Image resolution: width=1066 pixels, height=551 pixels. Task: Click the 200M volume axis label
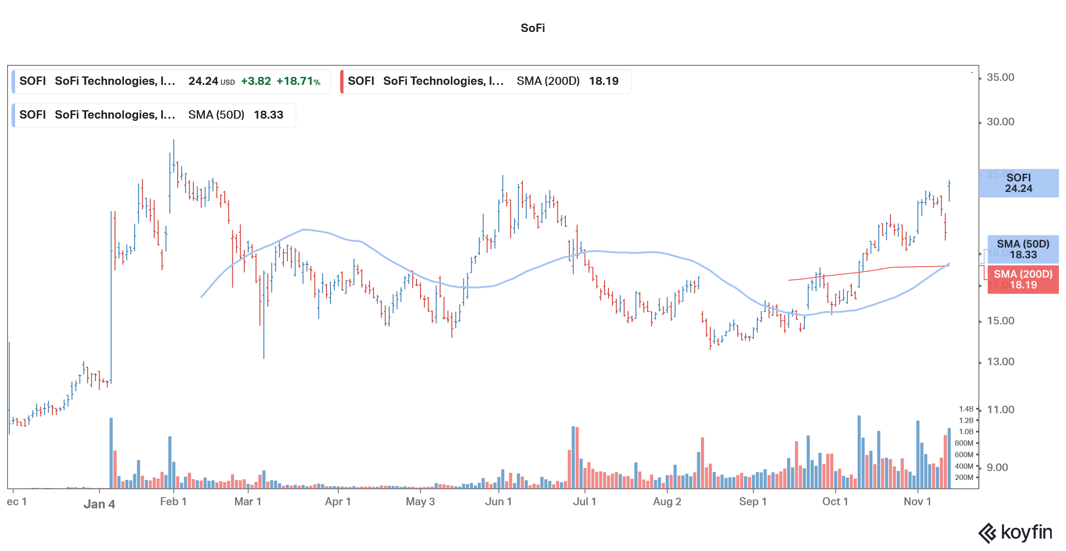(x=964, y=478)
